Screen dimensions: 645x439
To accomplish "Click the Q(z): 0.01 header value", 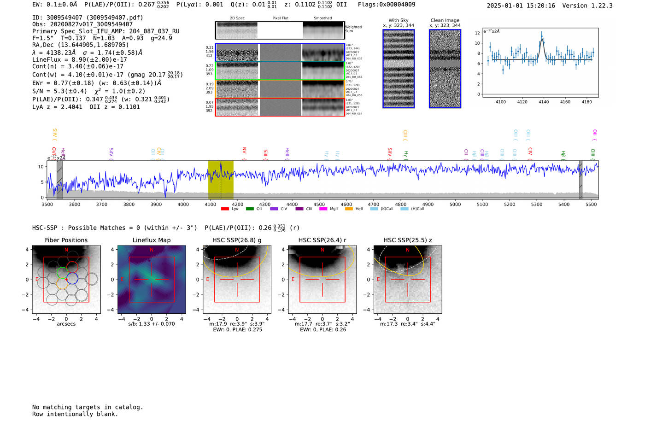I will tap(254, 5).
